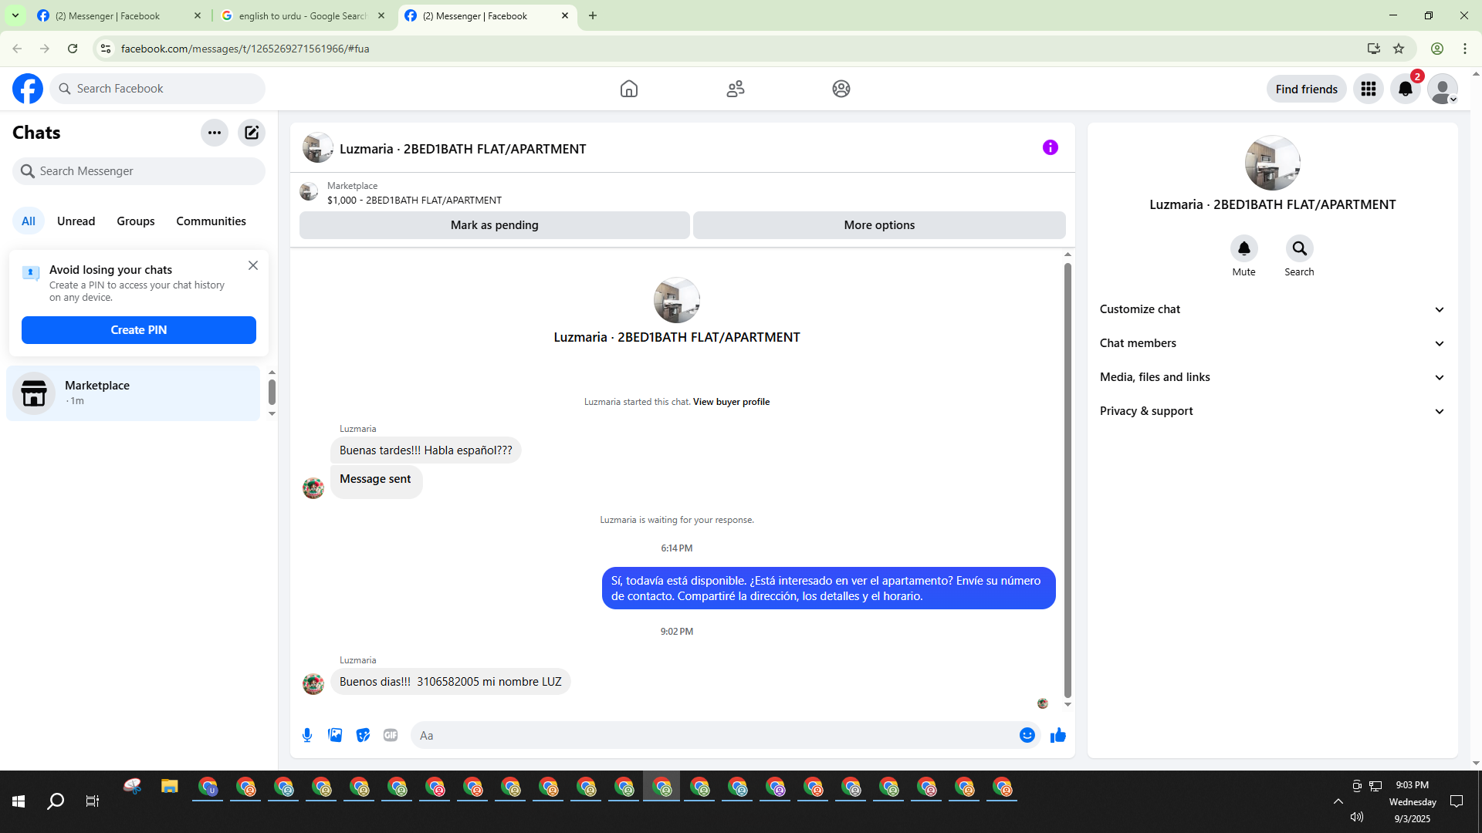Open the Friends icon in top navigation
1482x833 pixels.
tap(736, 89)
